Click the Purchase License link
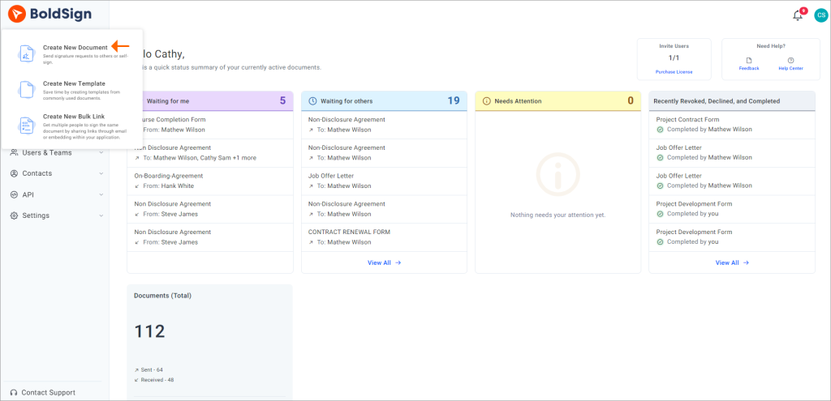The image size is (831, 401). [674, 72]
